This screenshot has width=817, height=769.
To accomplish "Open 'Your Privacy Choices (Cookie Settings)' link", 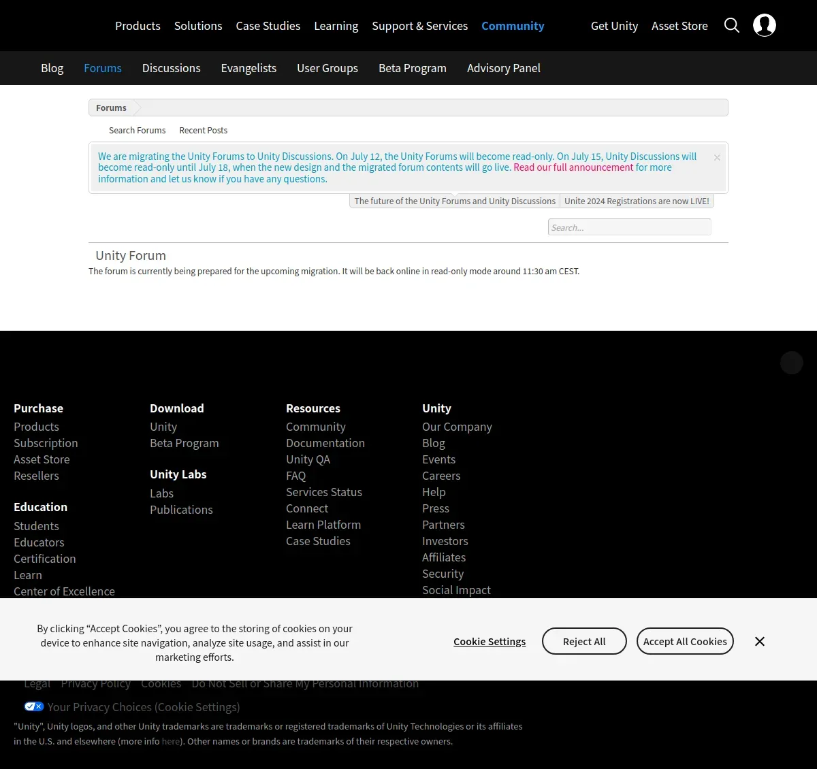I will pyautogui.click(x=144, y=707).
